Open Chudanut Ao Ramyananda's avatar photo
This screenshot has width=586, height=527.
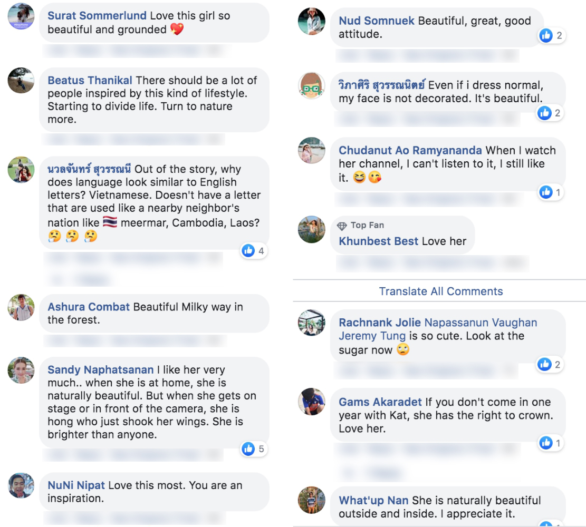point(312,151)
